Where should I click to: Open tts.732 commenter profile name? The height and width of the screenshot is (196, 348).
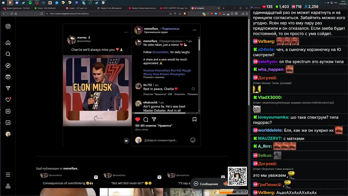[148, 85]
